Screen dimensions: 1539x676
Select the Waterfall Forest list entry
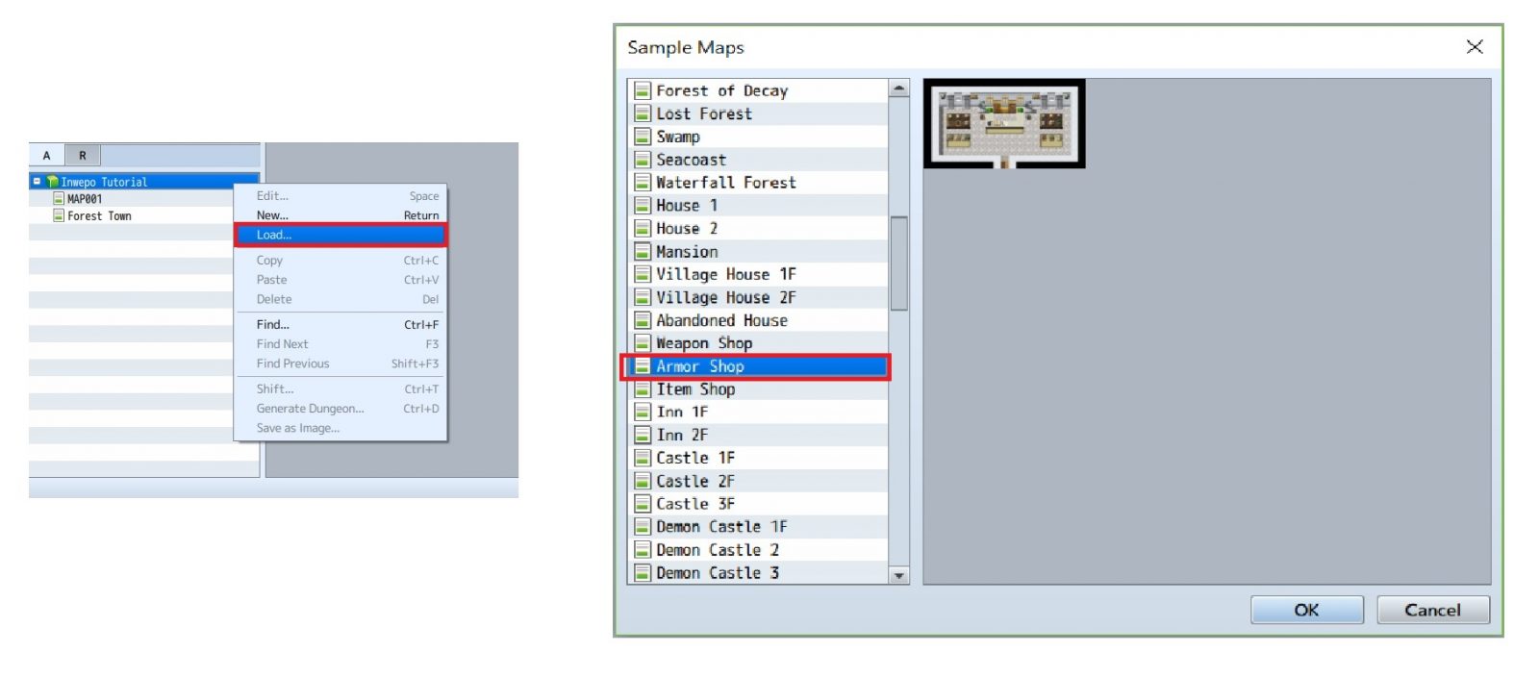pyautogui.click(x=757, y=183)
